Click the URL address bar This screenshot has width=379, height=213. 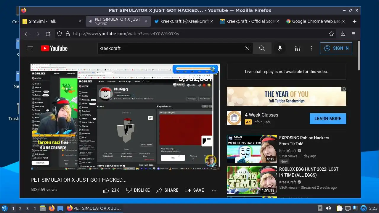195,34
